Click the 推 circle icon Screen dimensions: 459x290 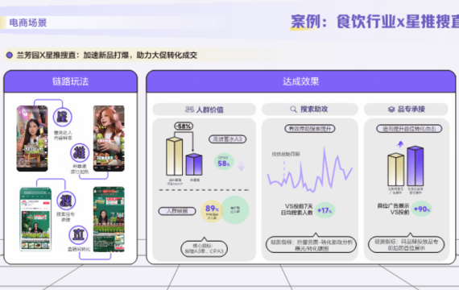80,152
